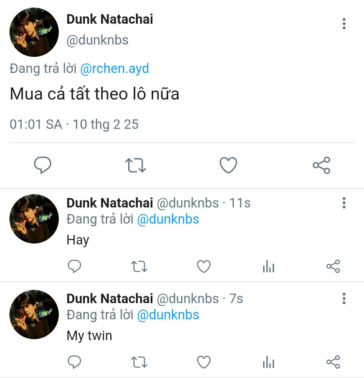This screenshot has height=378, width=364.
Task: Retweet the 'Hay' reply
Action: pyautogui.click(x=139, y=267)
